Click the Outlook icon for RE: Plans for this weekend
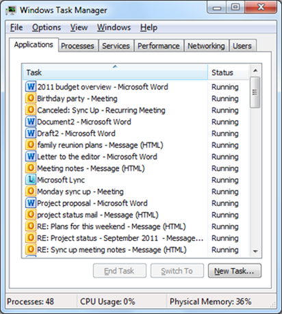This screenshot has height=314, width=282. coord(31,226)
